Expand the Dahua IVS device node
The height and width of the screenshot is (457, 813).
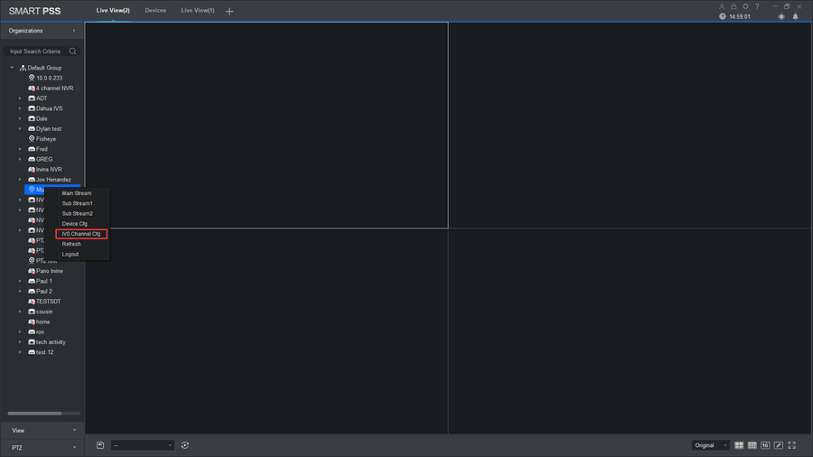pos(20,108)
